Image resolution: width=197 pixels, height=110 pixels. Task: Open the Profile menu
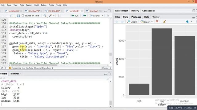(51, 5)
